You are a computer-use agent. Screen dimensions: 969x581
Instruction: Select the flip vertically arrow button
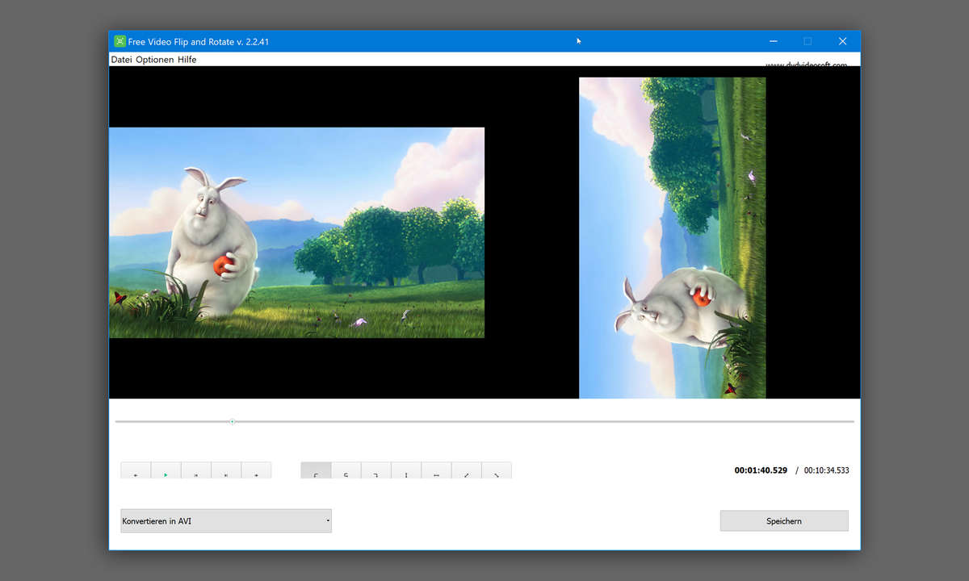406,470
